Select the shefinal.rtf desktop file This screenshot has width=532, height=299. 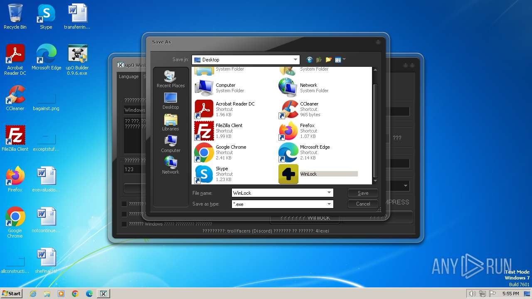(x=46, y=261)
